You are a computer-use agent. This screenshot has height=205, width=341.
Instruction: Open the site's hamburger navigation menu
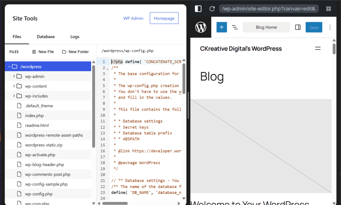(x=318, y=49)
